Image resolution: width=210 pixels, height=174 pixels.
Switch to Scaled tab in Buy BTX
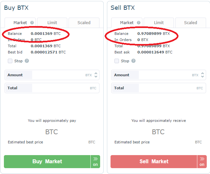point(84,23)
